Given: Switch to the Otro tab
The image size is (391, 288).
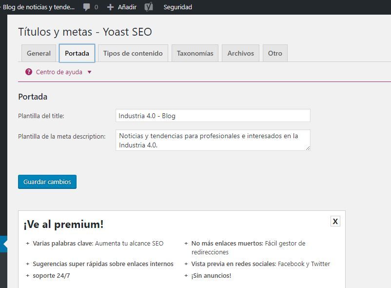Looking at the screenshot, I should (x=275, y=53).
